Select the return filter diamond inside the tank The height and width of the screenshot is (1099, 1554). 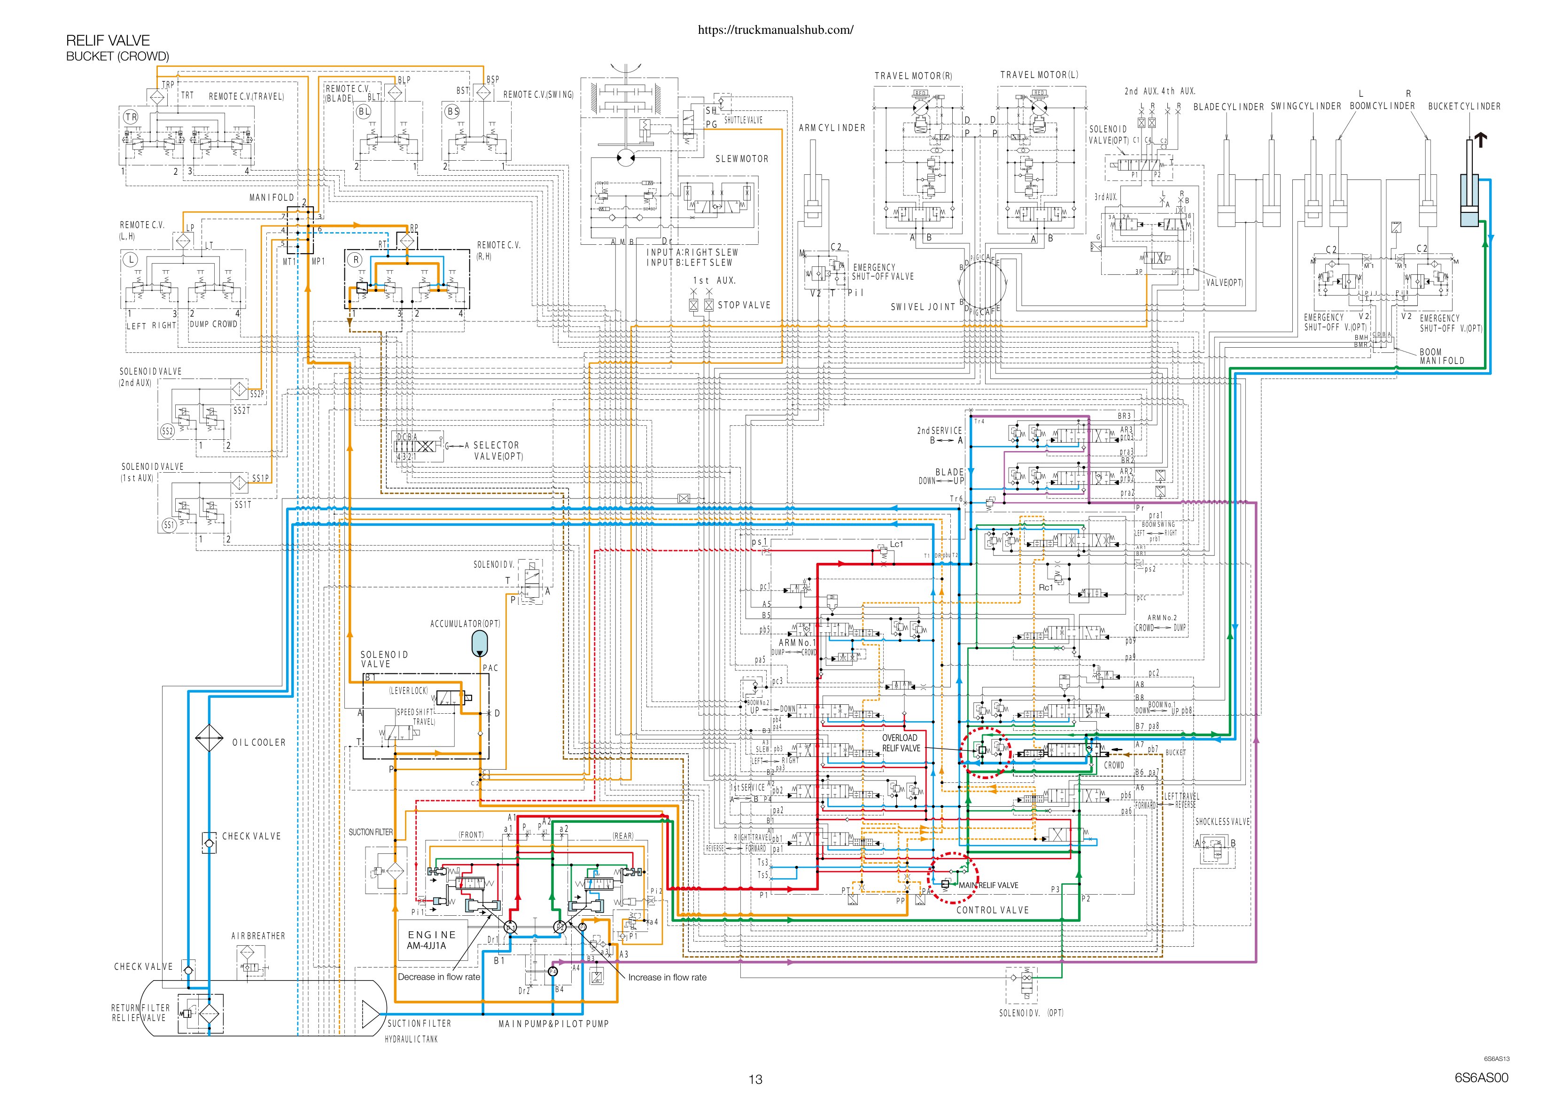[x=209, y=1013]
